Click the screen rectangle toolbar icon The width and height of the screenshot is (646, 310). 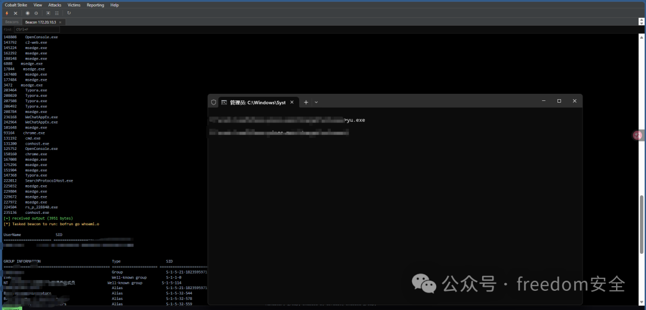[x=48, y=13]
